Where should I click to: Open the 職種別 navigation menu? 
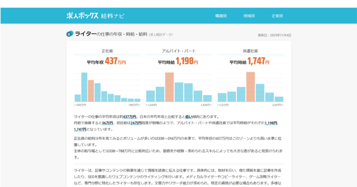(221, 16)
